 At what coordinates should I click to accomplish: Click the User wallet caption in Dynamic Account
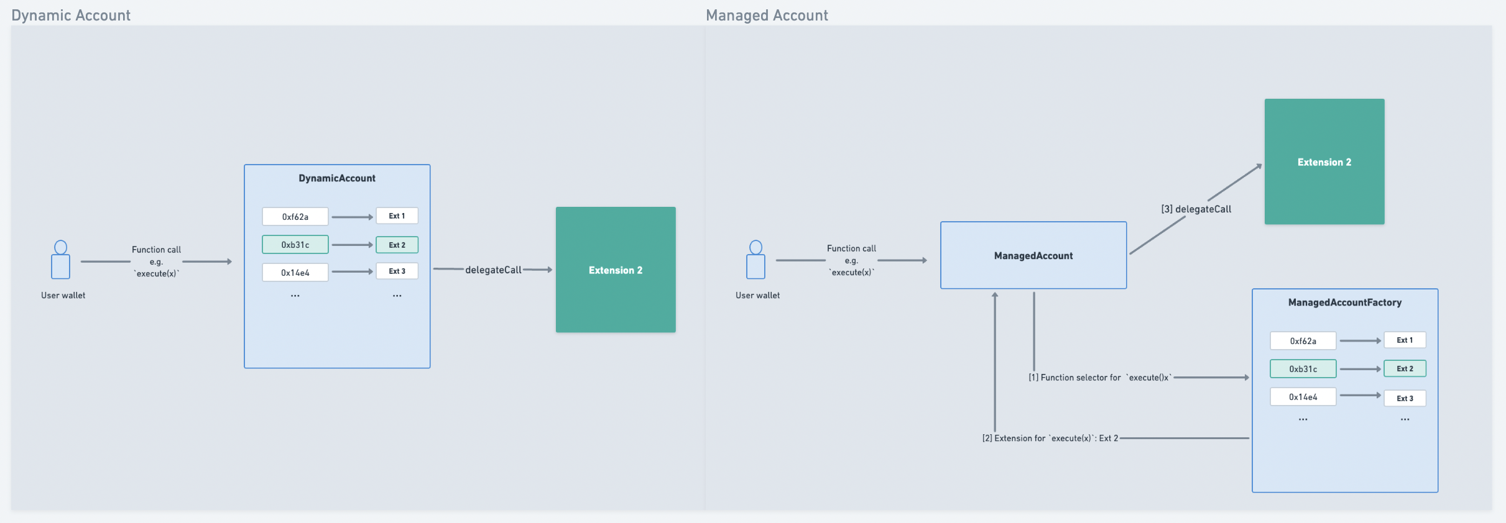(63, 296)
